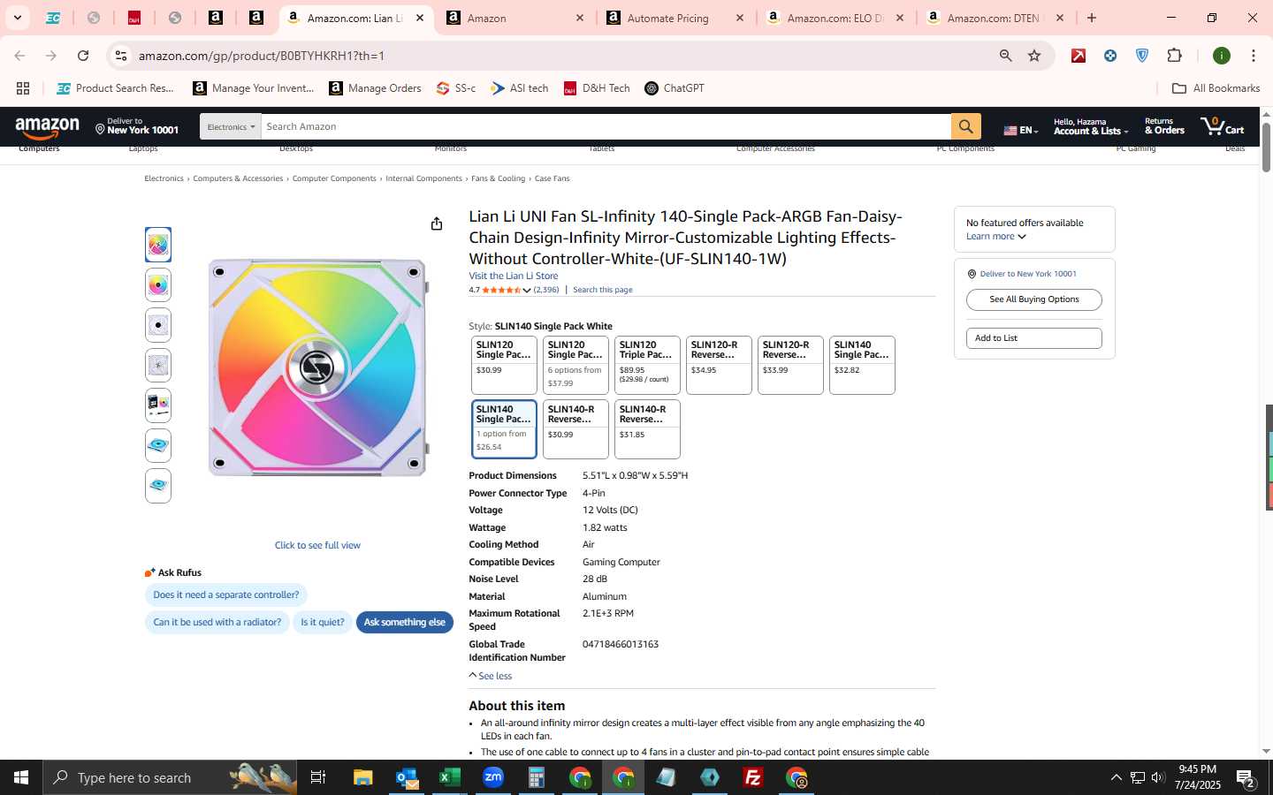Viewport: 1273px width, 795px height.
Task: Open the ChatGPT bookmark
Action: pos(675,88)
